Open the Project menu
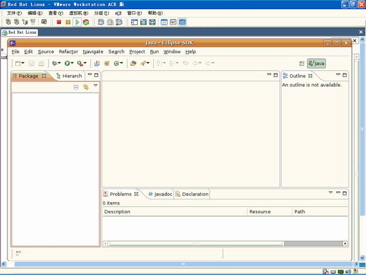This screenshot has height=275, width=366. (x=137, y=52)
